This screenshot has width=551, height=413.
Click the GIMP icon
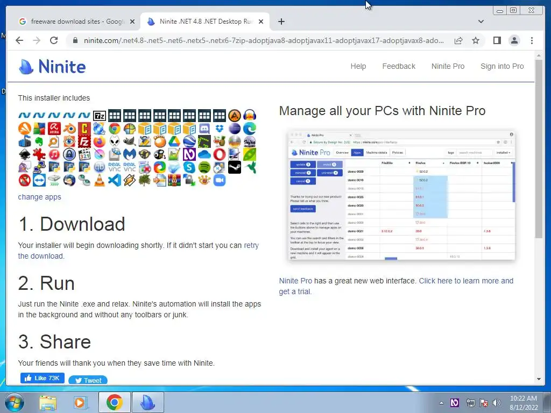(129, 141)
